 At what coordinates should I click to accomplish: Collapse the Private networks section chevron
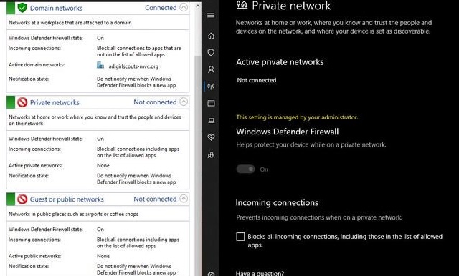(184, 102)
